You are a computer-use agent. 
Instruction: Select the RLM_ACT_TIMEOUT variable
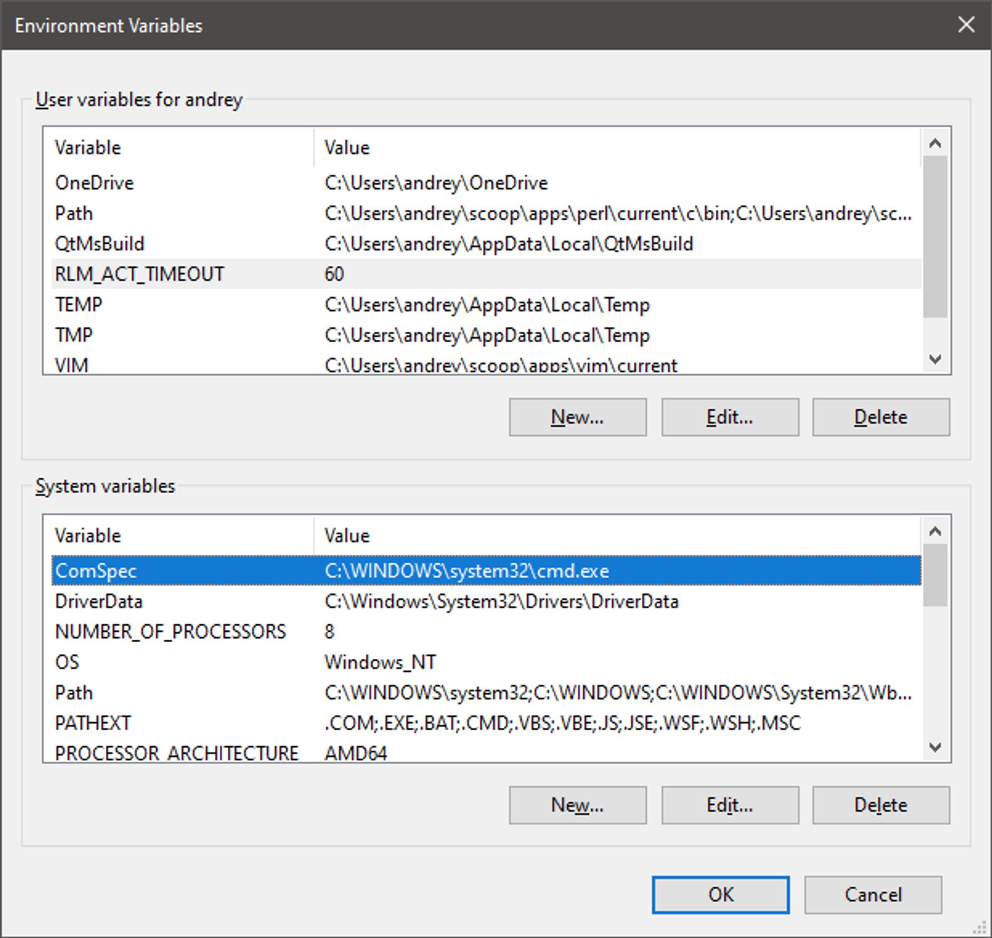pyautogui.click(x=486, y=274)
